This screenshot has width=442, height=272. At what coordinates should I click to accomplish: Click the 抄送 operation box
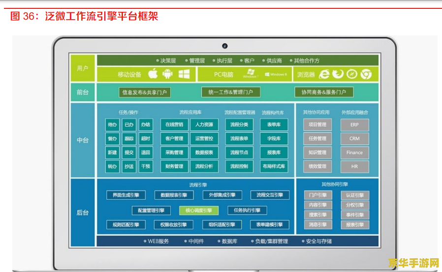(129, 166)
